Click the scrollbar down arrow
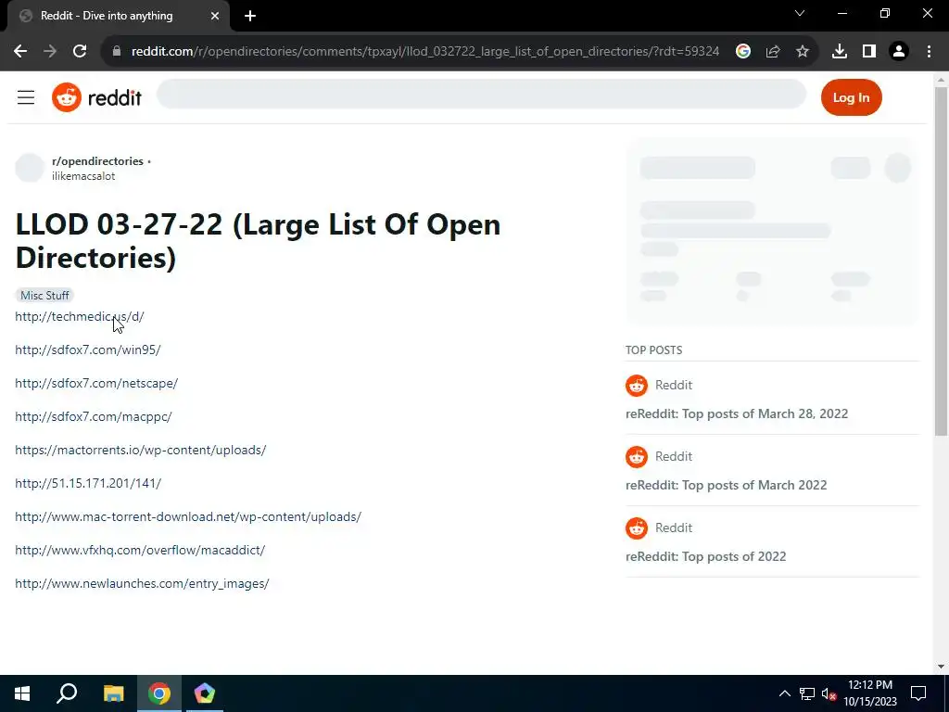The width and height of the screenshot is (949, 712). (x=941, y=667)
